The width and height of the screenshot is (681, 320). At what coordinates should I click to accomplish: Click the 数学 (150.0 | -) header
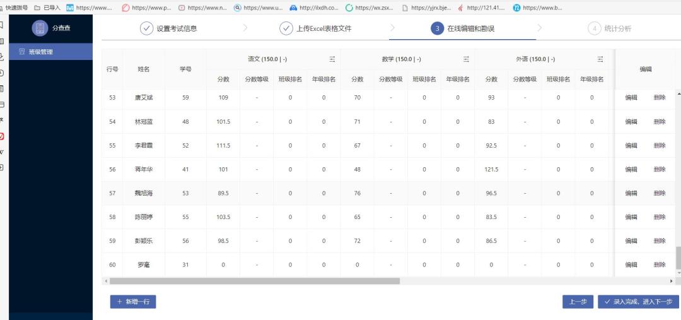401,59
